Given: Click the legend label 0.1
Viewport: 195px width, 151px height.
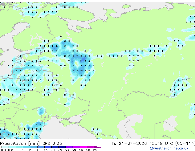Looking at the screenshot, I should (3, 150).
